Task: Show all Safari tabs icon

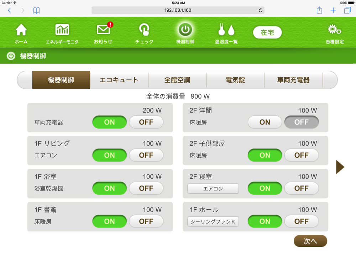Action: pyautogui.click(x=347, y=10)
